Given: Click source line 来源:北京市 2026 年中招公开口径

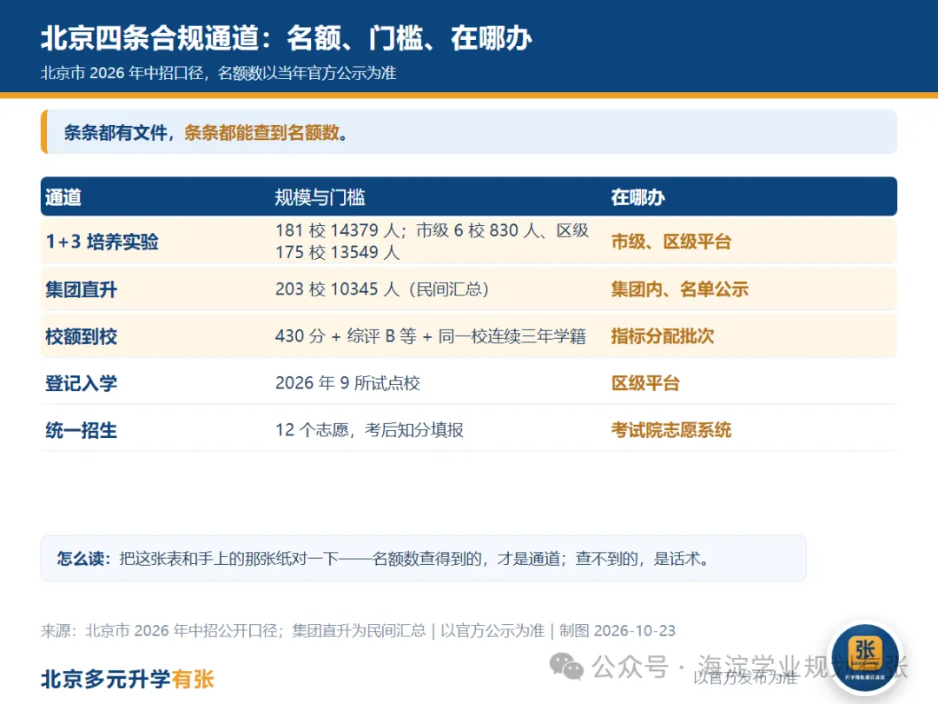Looking at the screenshot, I should pos(358,630).
